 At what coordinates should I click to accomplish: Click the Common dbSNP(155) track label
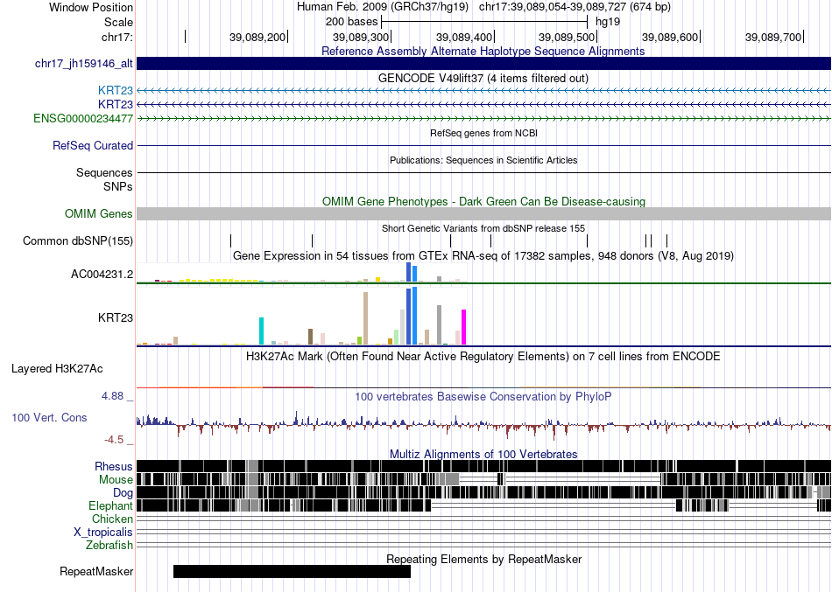click(78, 241)
